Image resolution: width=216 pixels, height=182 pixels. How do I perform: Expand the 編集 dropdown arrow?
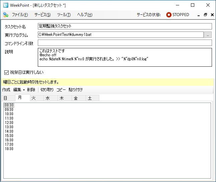tap(24, 90)
